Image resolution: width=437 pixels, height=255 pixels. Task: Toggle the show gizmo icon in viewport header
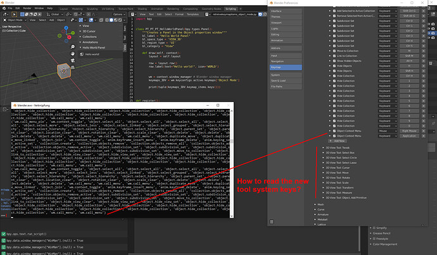[80, 20]
